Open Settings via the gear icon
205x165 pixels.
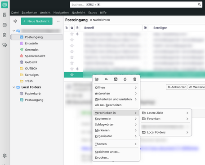point(4,156)
